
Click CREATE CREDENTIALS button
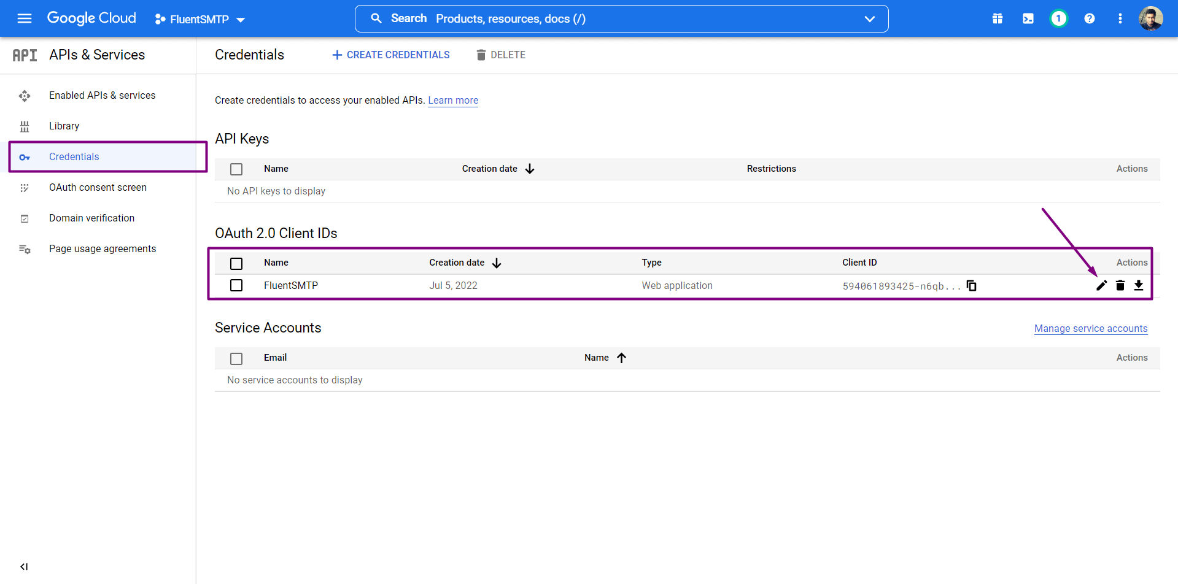click(391, 55)
